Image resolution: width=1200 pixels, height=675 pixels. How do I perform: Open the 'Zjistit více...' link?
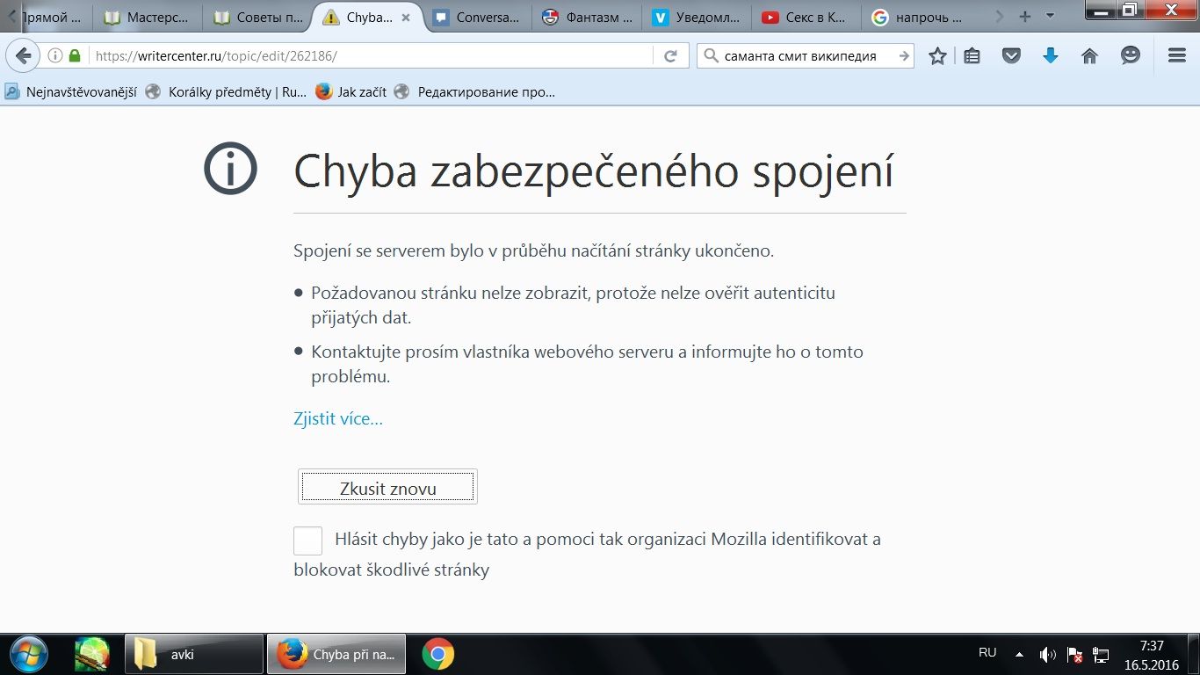tap(337, 418)
